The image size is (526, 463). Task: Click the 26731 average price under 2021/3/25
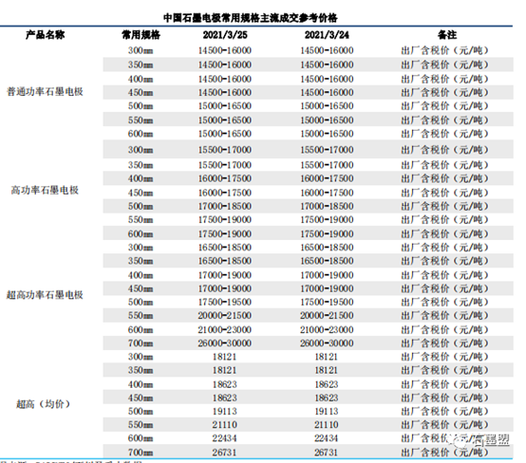[x=224, y=453]
